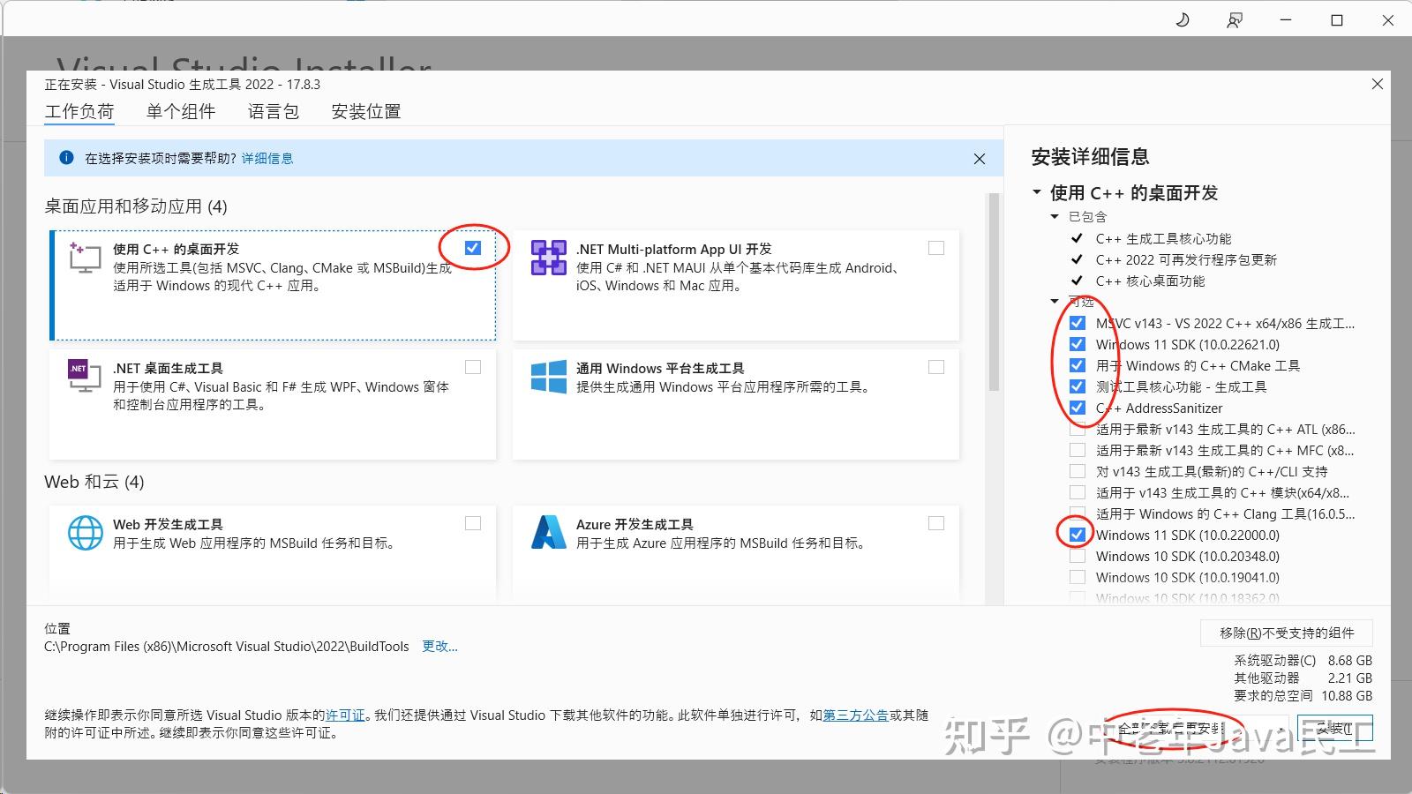Check Azure 开发生成工具 workload checkbox

[936, 523]
